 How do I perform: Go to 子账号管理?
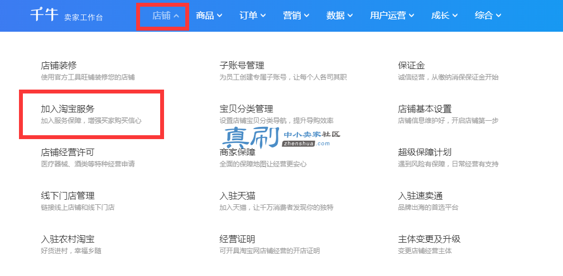point(242,66)
